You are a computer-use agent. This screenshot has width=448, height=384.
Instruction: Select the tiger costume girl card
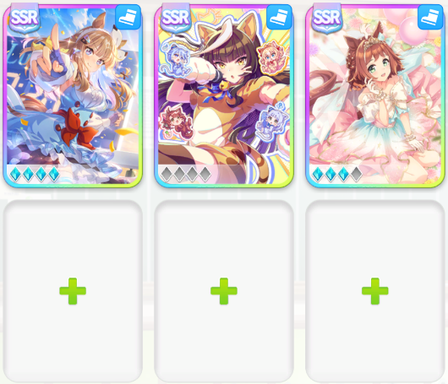(x=224, y=96)
